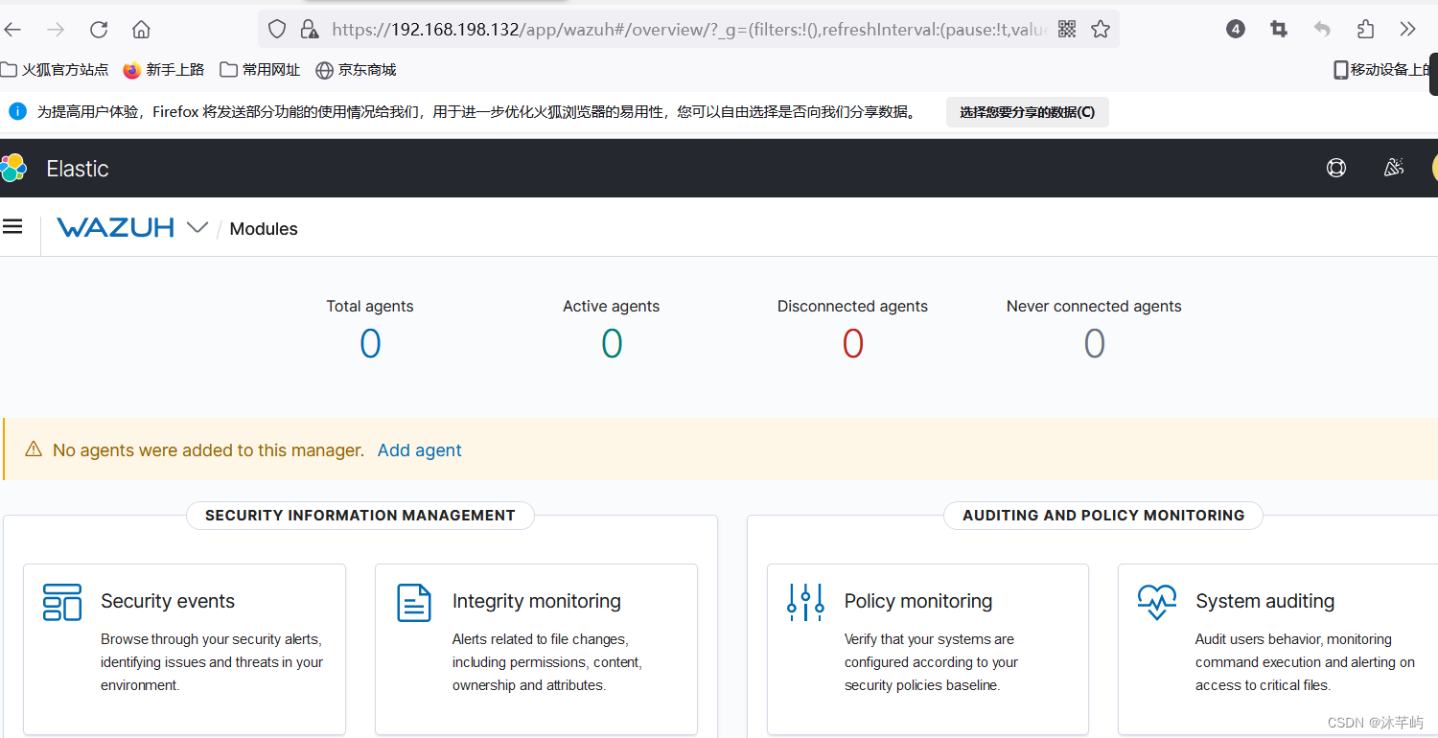The image size is (1438, 738).
Task: Open Elastic help via the life-ring icon
Action: click(1336, 168)
